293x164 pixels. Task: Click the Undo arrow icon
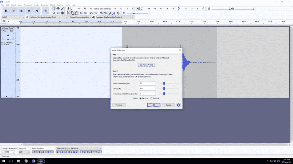91,13
